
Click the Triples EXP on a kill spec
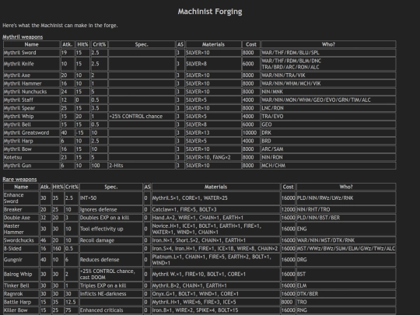111,285
